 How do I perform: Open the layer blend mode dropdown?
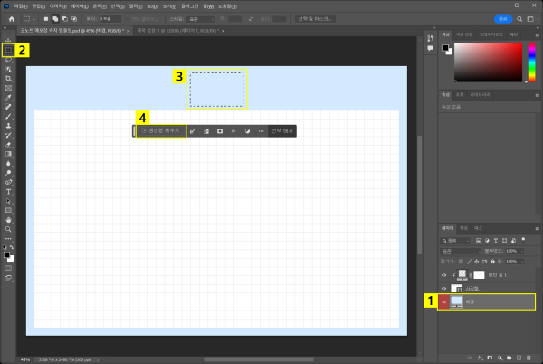point(461,251)
